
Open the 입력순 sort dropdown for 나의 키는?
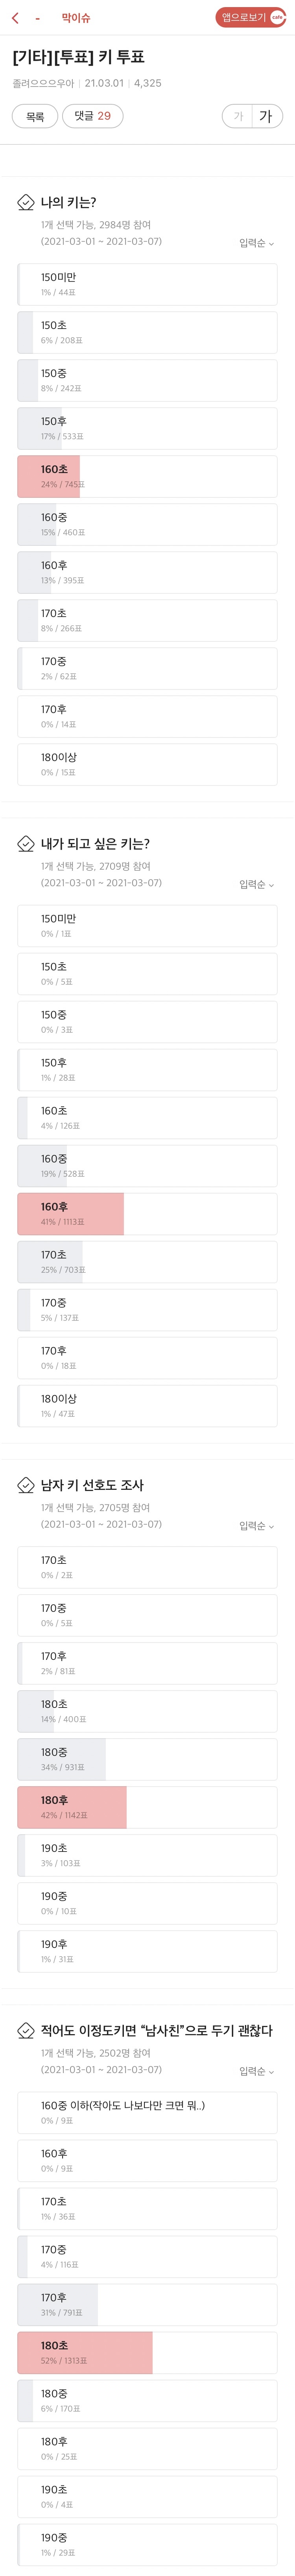(x=256, y=243)
